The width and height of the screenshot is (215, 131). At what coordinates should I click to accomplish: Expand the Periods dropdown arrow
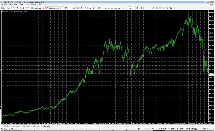coord(96,8)
